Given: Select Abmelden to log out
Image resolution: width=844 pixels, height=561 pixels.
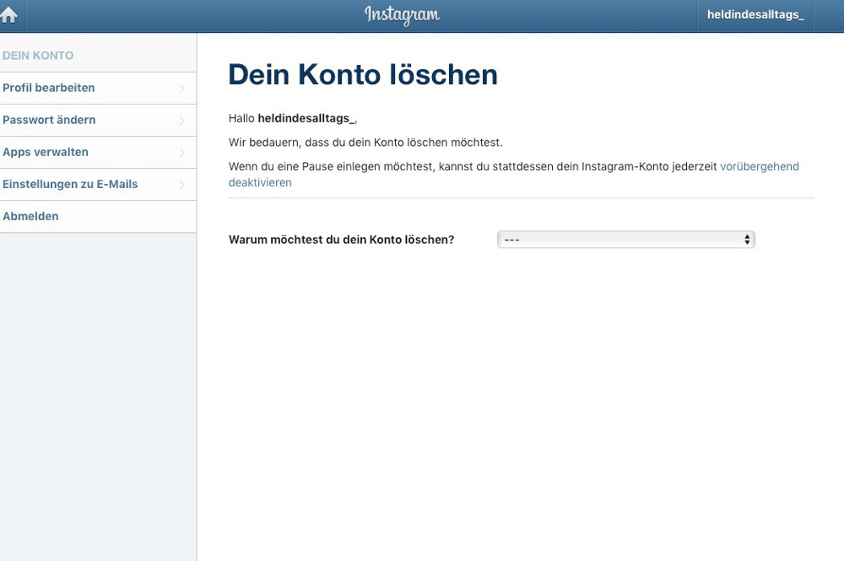Looking at the screenshot, I should pyautogui.click(x=98, y=217).
